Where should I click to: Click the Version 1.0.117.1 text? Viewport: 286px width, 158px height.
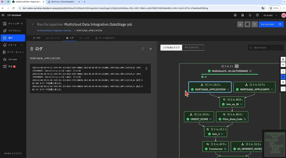point(13,153)
